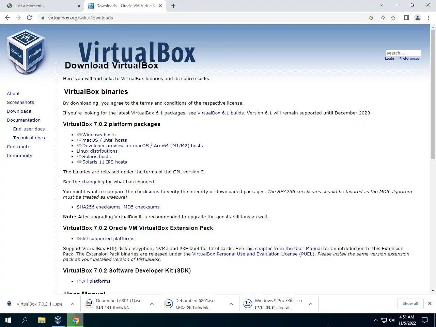Click the site search box
This screenshot has width=436, height=327.
pyautogui.click(x=403, y=53)
